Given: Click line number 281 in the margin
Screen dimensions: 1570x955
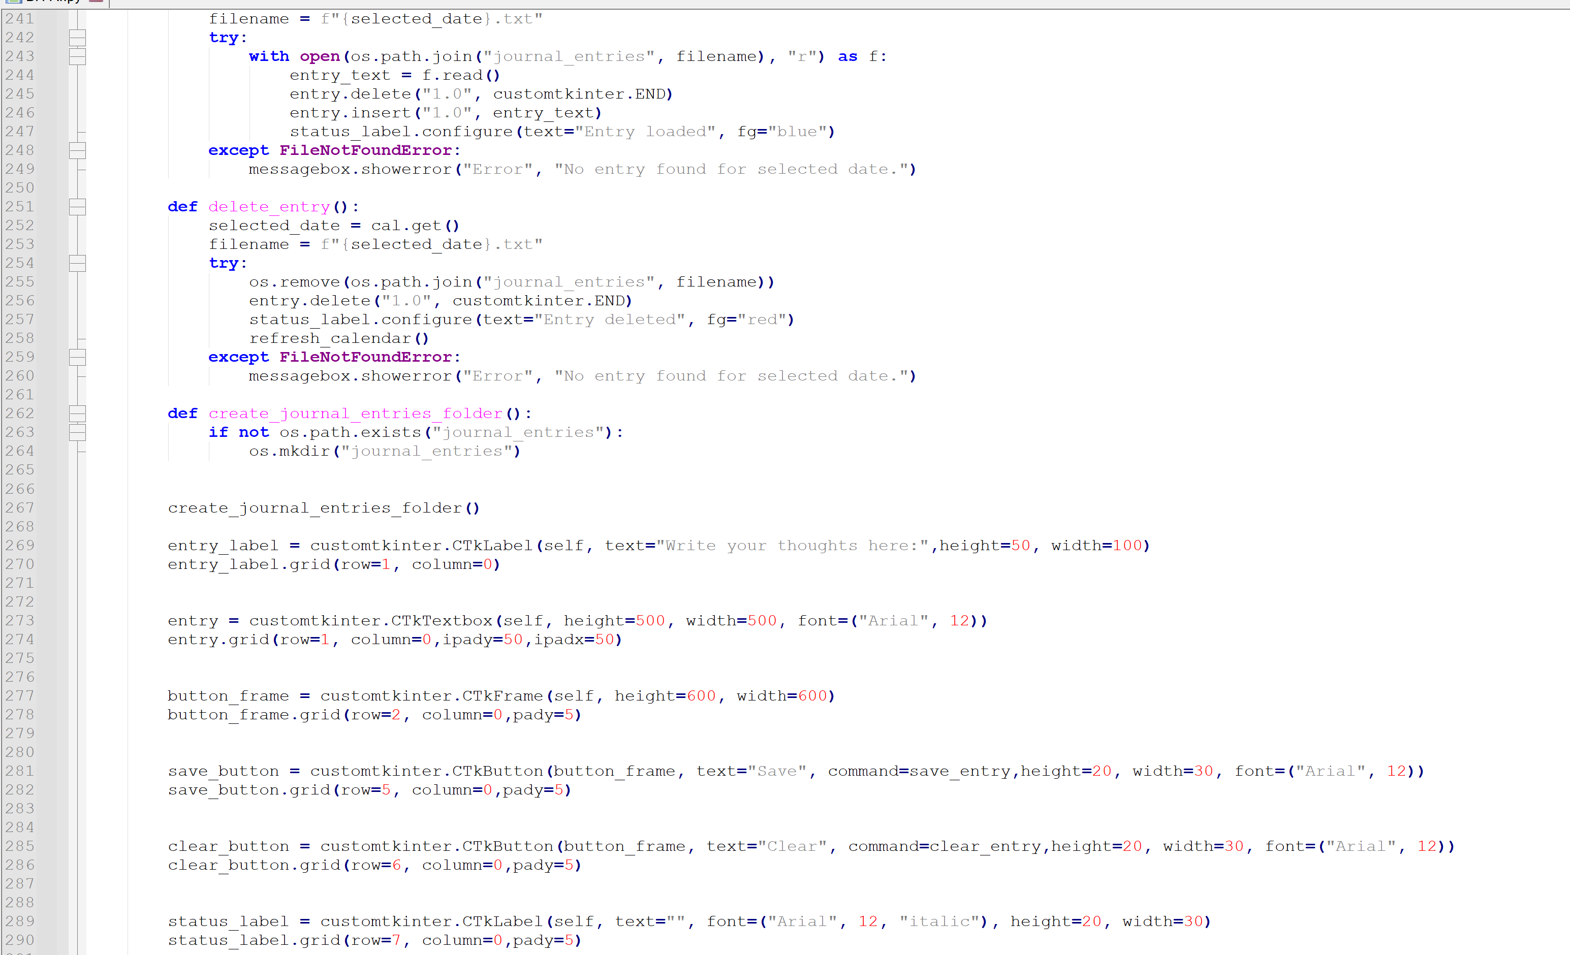Looking at the screenshot, I should point(20,771).
